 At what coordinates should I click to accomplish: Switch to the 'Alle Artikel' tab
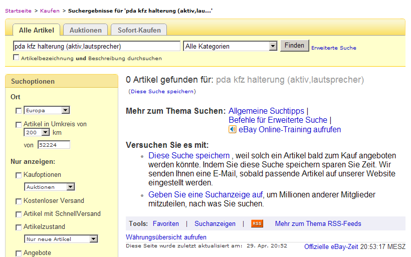pyautogui.click(x=37, y=30)
